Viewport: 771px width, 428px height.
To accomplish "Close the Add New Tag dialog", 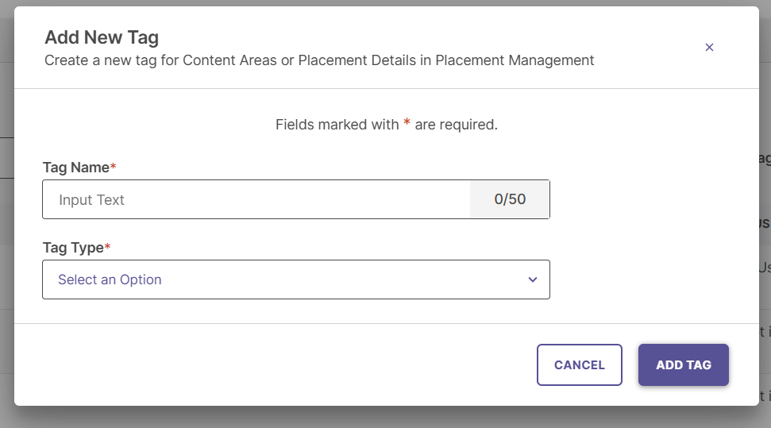I will (x=709, y=47).
